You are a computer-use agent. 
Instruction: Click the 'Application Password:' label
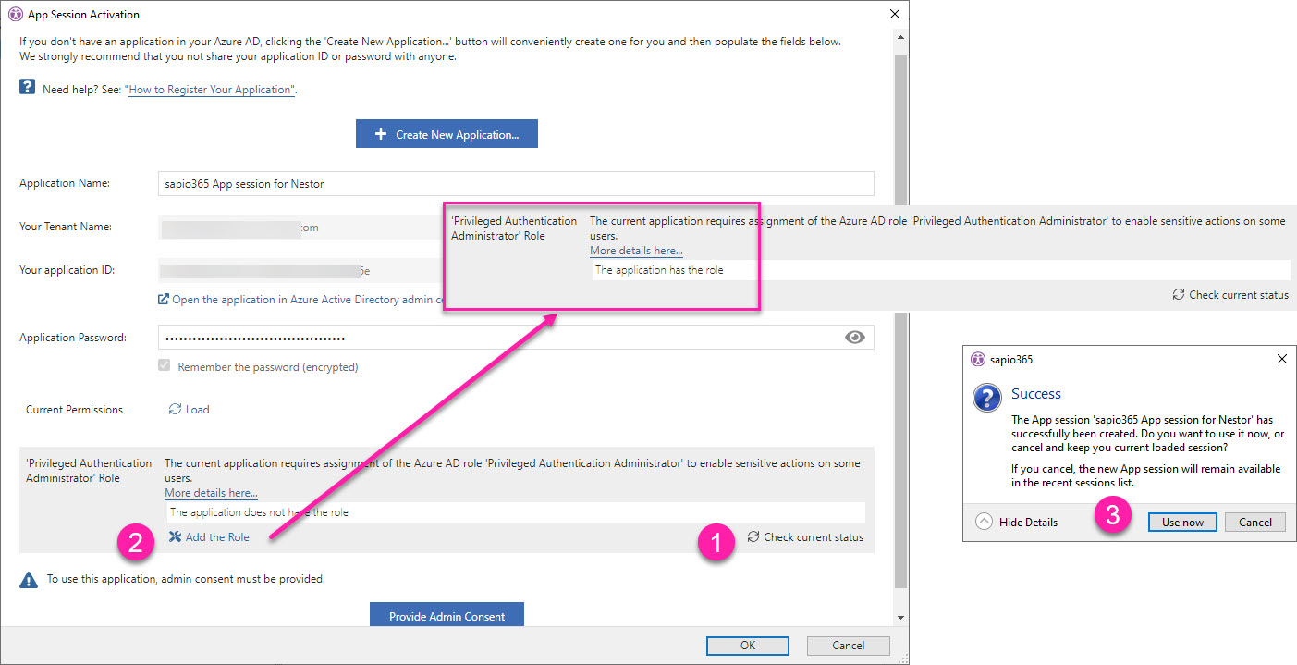(x=73, y=338)
